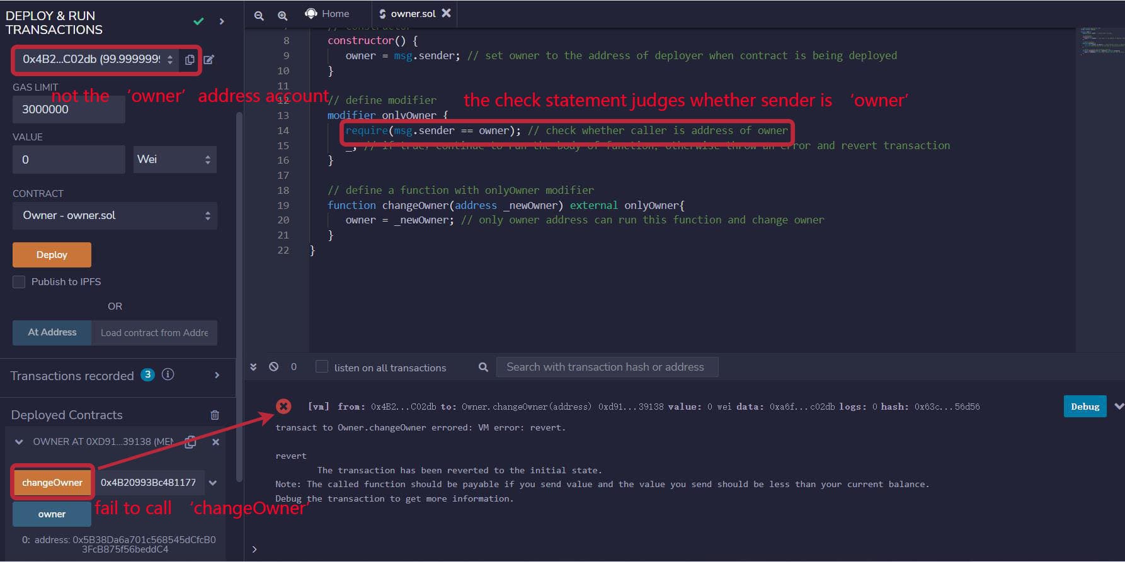Expand the changeOwner parameter chevron
Viewport: 1125px width, 562px height.
coord(213,483)
